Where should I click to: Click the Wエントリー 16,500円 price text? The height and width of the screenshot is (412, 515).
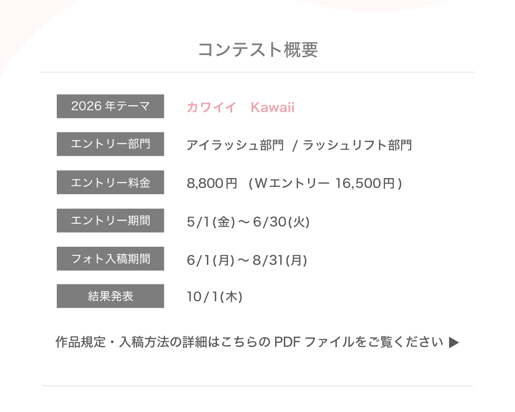[325, 184]
